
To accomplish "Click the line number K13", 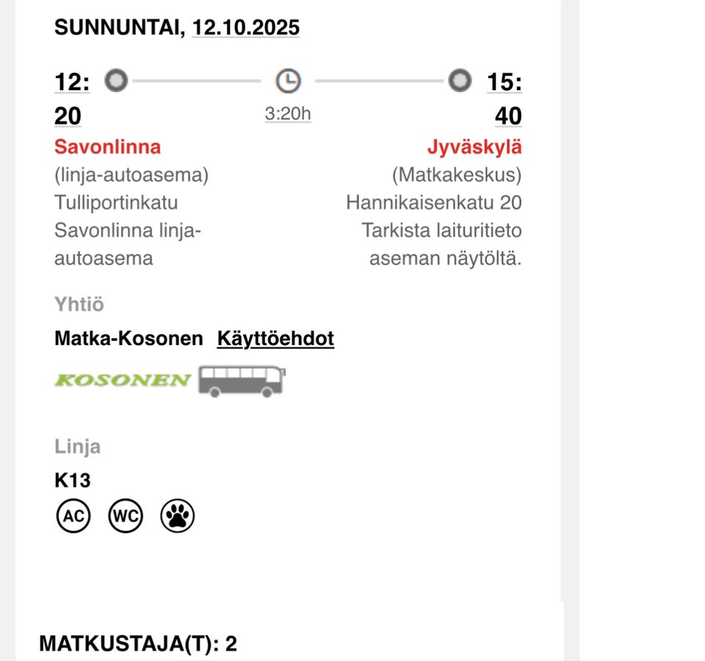I will [73, 481].
